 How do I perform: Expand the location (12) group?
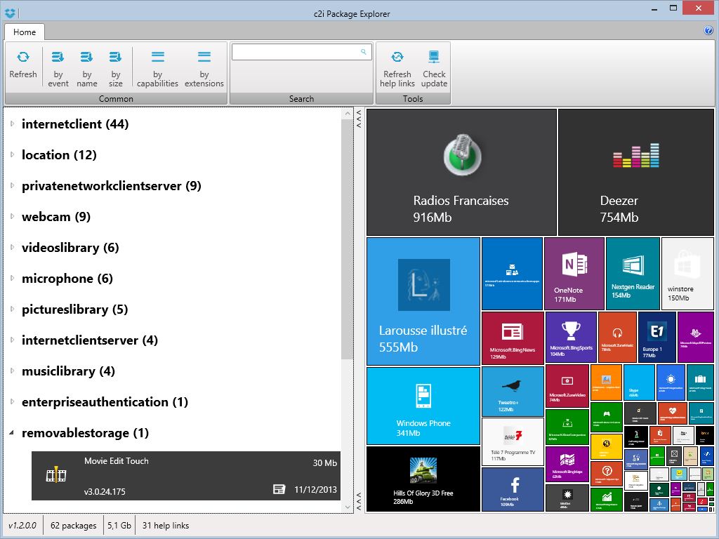(13, 154)
